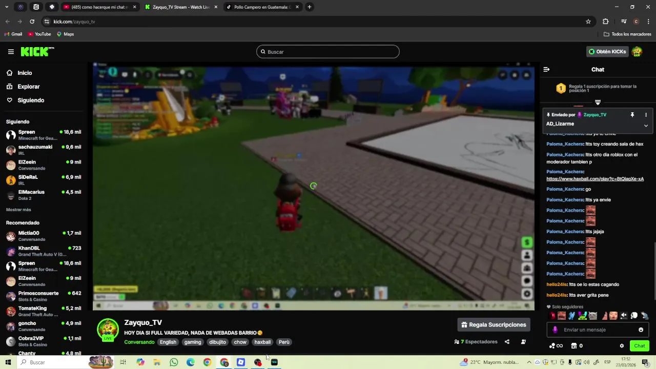Open the Gmail bookmark
The width and height of the screenshot is (656, 369).
[x=13, y=34]
